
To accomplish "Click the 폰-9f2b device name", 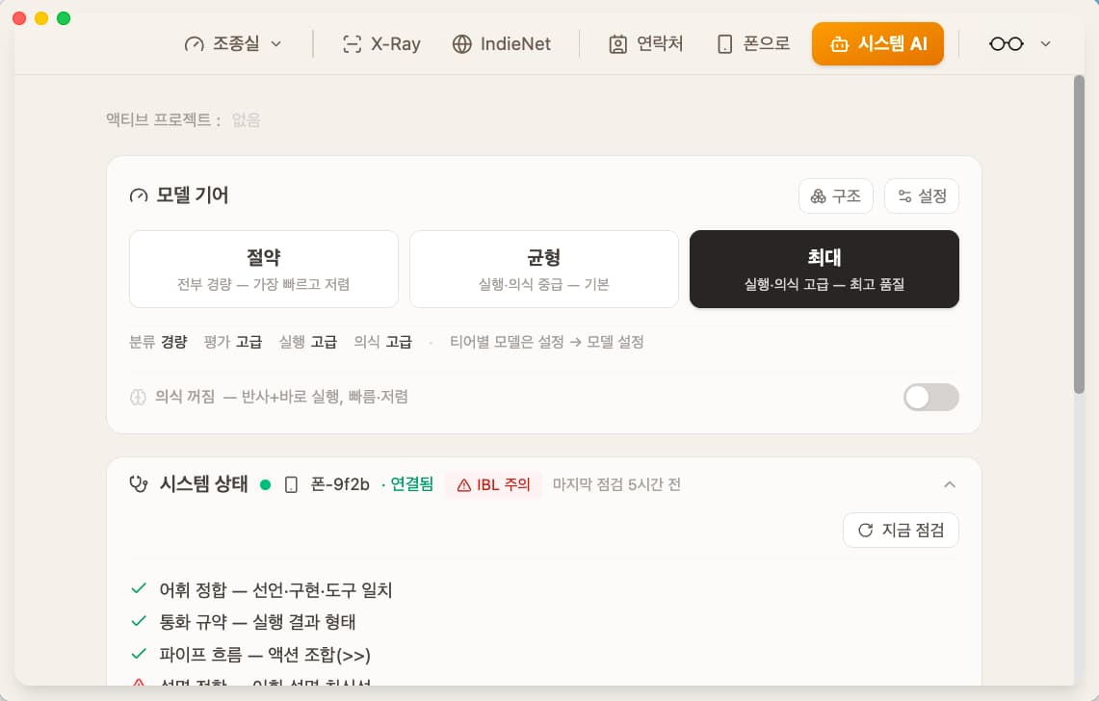I will coord(340,484).
